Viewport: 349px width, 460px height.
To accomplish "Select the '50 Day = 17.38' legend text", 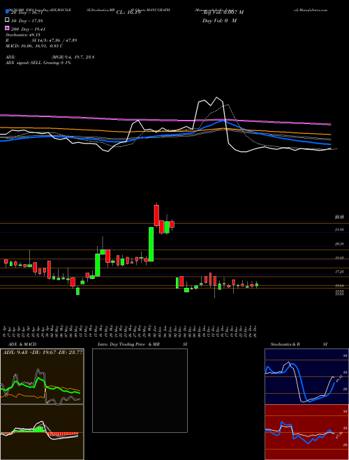I will pyautogui.click(x=27, y=21).
